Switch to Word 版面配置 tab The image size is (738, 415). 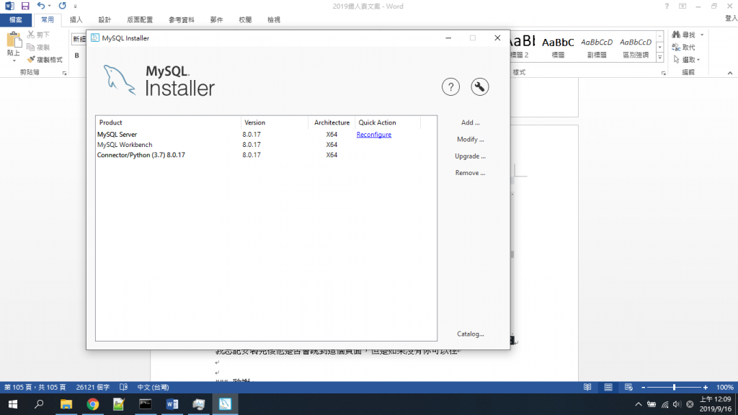coord(140,19)
